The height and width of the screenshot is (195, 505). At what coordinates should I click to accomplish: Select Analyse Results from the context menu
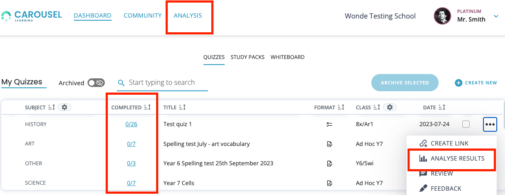click(x=452, y=158)
